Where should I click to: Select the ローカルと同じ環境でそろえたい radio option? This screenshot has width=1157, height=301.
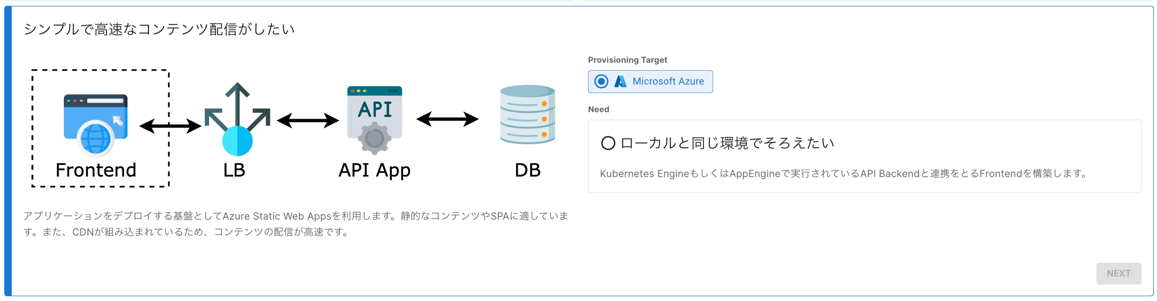(608, 143)
